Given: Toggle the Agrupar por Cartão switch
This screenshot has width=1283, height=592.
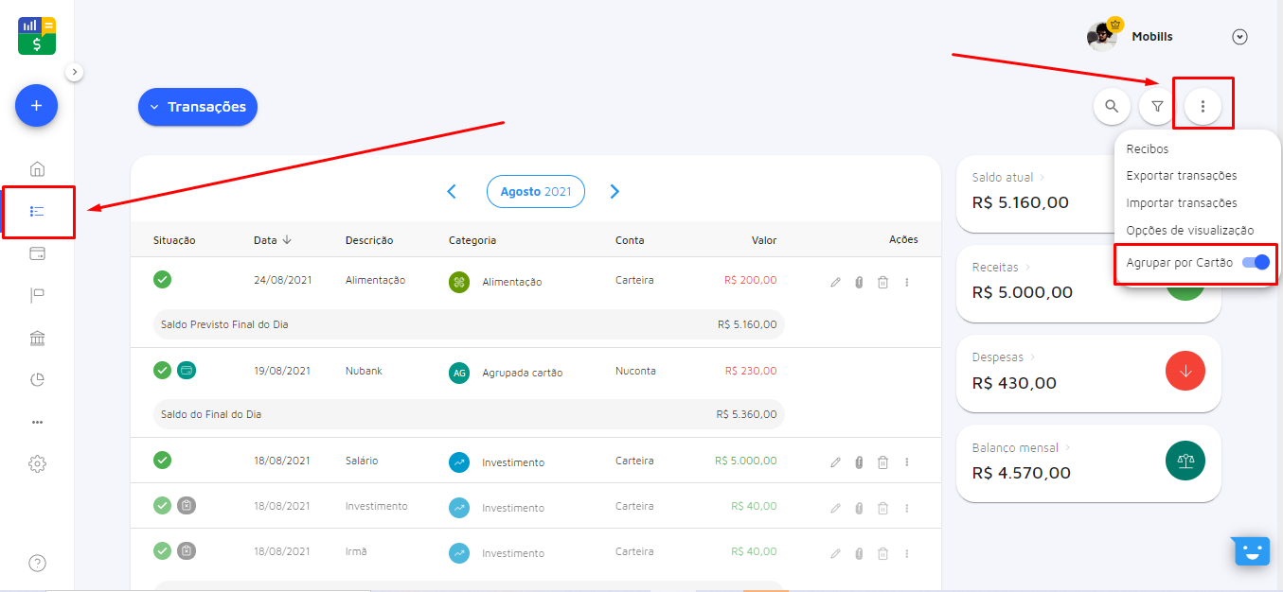Looking at the screenshot, I should coord(1256,263).
